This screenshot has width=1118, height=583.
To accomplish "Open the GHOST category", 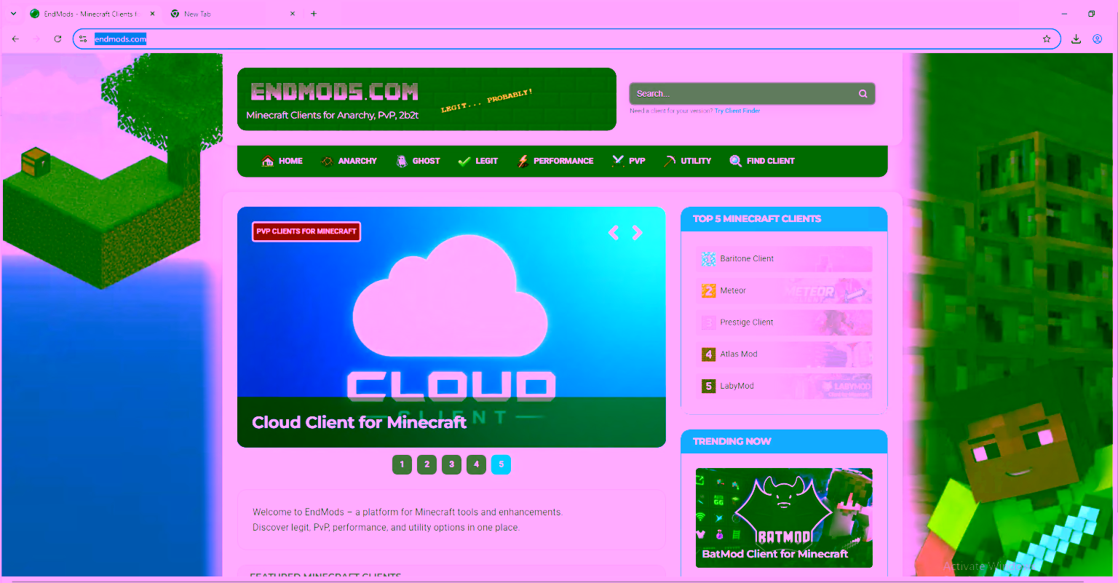I will [418, 161].
